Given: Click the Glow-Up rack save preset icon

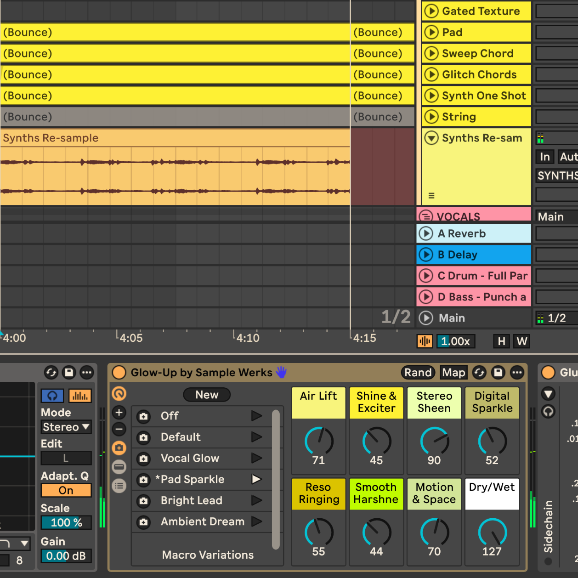Looking at the screenshot, I should point(498,372).
